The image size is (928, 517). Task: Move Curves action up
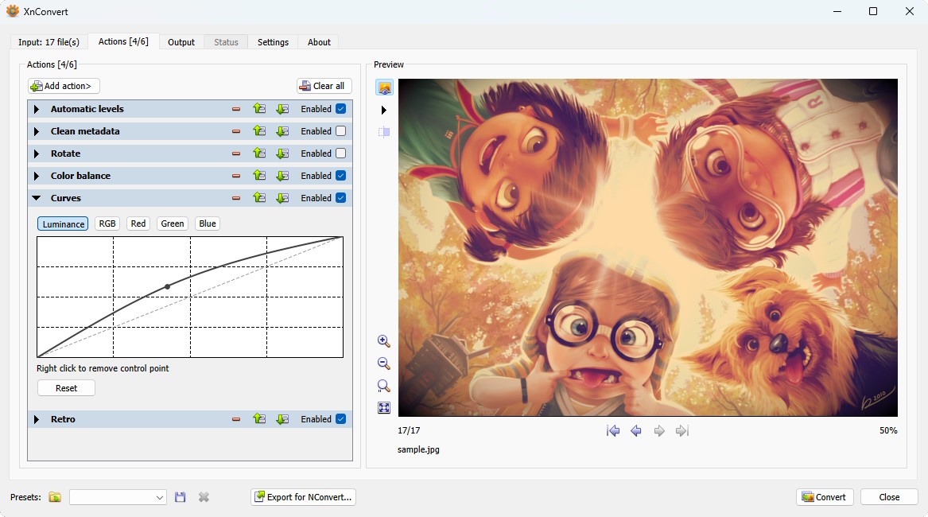click(259, 197)
